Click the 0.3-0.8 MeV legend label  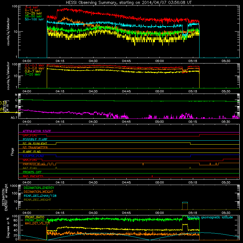pos(35,68)
